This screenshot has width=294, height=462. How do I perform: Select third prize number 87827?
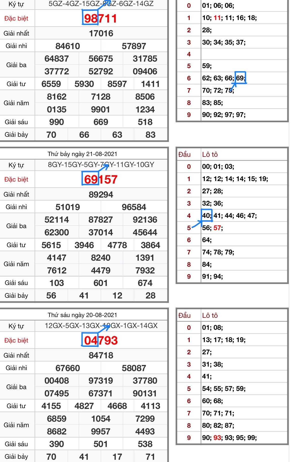[101, 220]
